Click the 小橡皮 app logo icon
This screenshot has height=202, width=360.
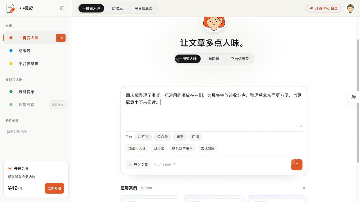(x=11, y=8)
